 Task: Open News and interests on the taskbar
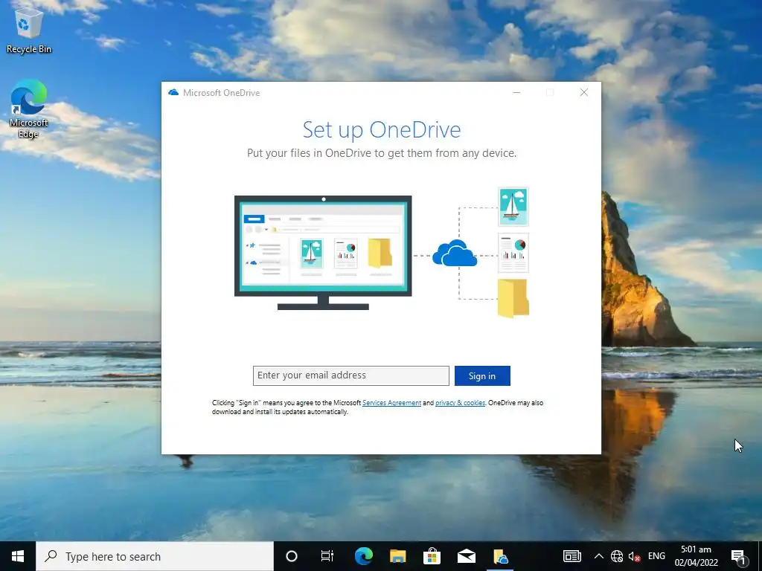(572, 556)
